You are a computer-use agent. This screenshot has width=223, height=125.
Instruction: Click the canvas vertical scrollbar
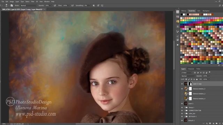tap(174, 55)
